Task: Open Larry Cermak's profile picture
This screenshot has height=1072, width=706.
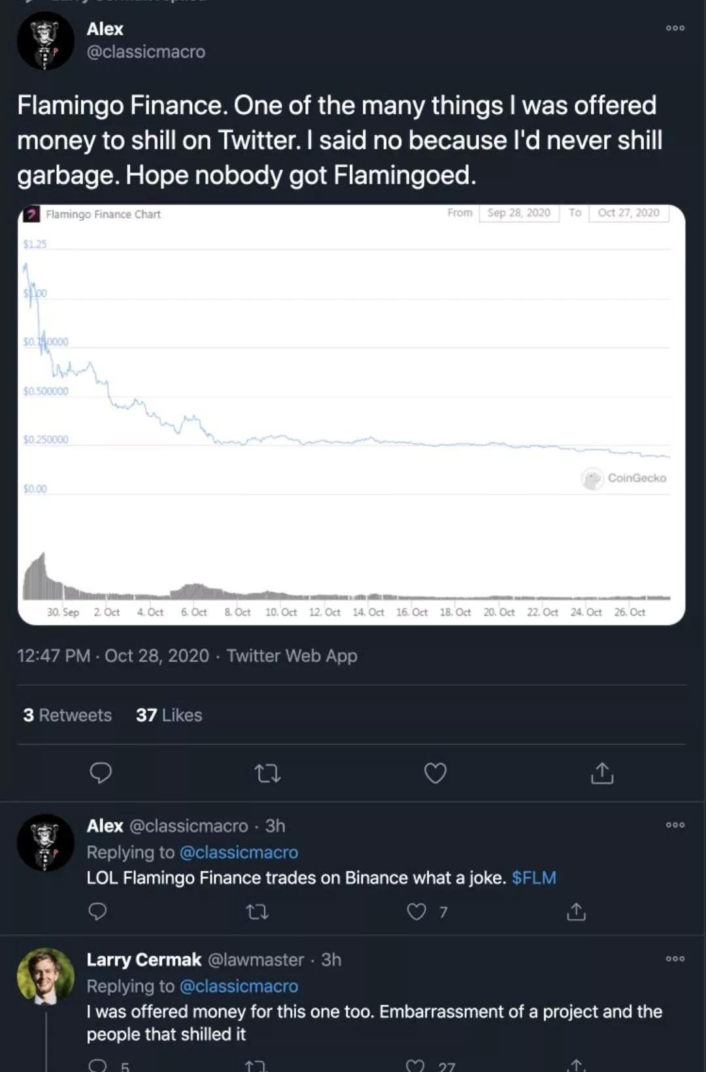Action: coord(45,976)
